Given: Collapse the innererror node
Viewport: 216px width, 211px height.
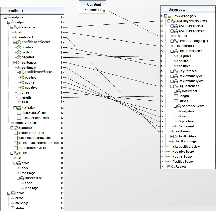Looking at the screenshot, I should tap(18, 178).
